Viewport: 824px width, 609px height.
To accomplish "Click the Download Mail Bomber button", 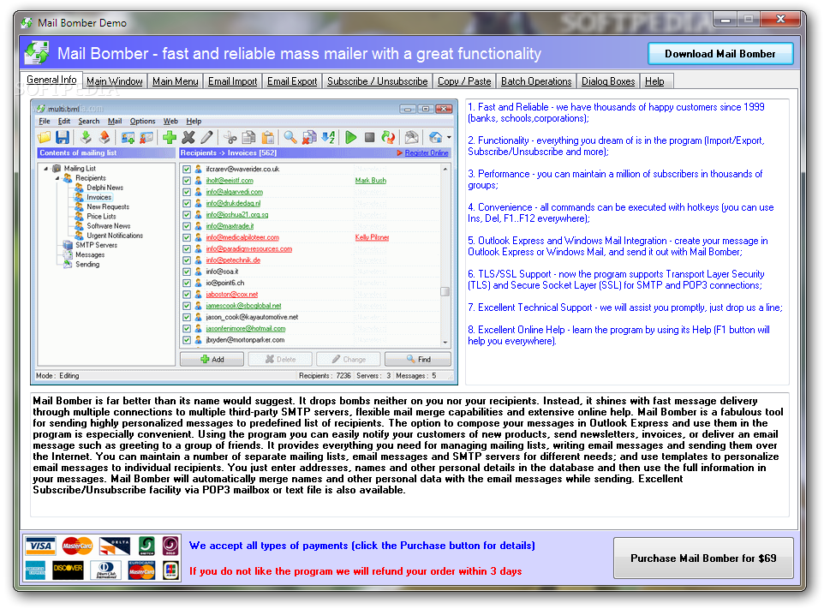I will coord(720,54).
